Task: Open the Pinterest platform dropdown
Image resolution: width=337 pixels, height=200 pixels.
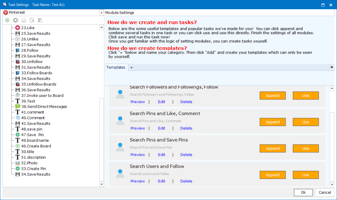Action: pos(101,12)
